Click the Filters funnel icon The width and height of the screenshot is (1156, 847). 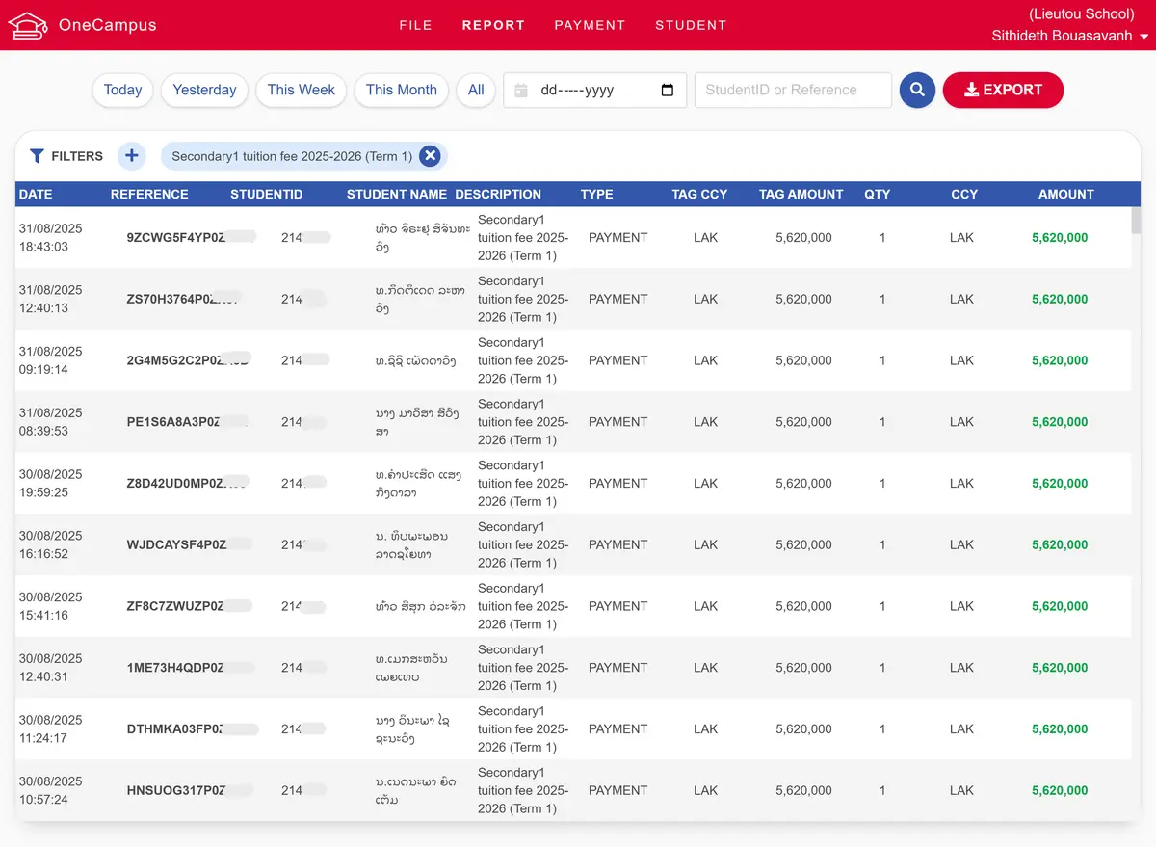point(37,156)
